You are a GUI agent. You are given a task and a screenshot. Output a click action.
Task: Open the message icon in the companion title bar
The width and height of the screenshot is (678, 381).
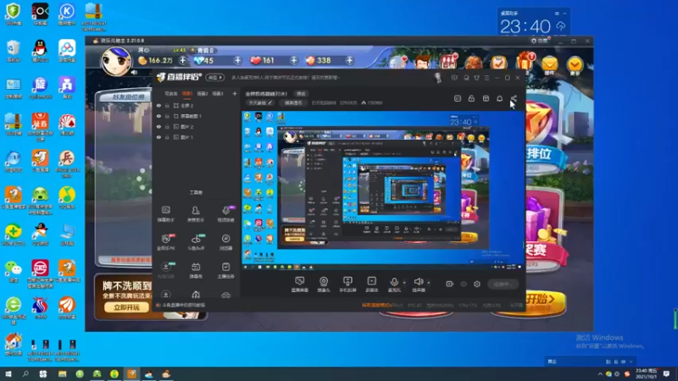pos(466,78)
